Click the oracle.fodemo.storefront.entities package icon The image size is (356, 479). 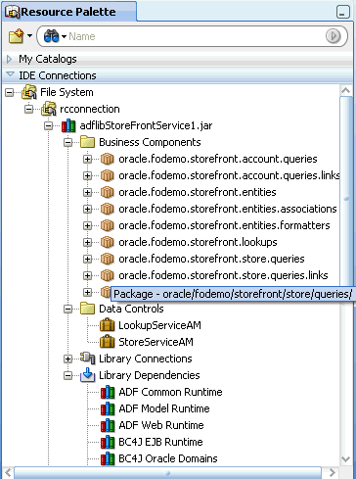point(107,192)
